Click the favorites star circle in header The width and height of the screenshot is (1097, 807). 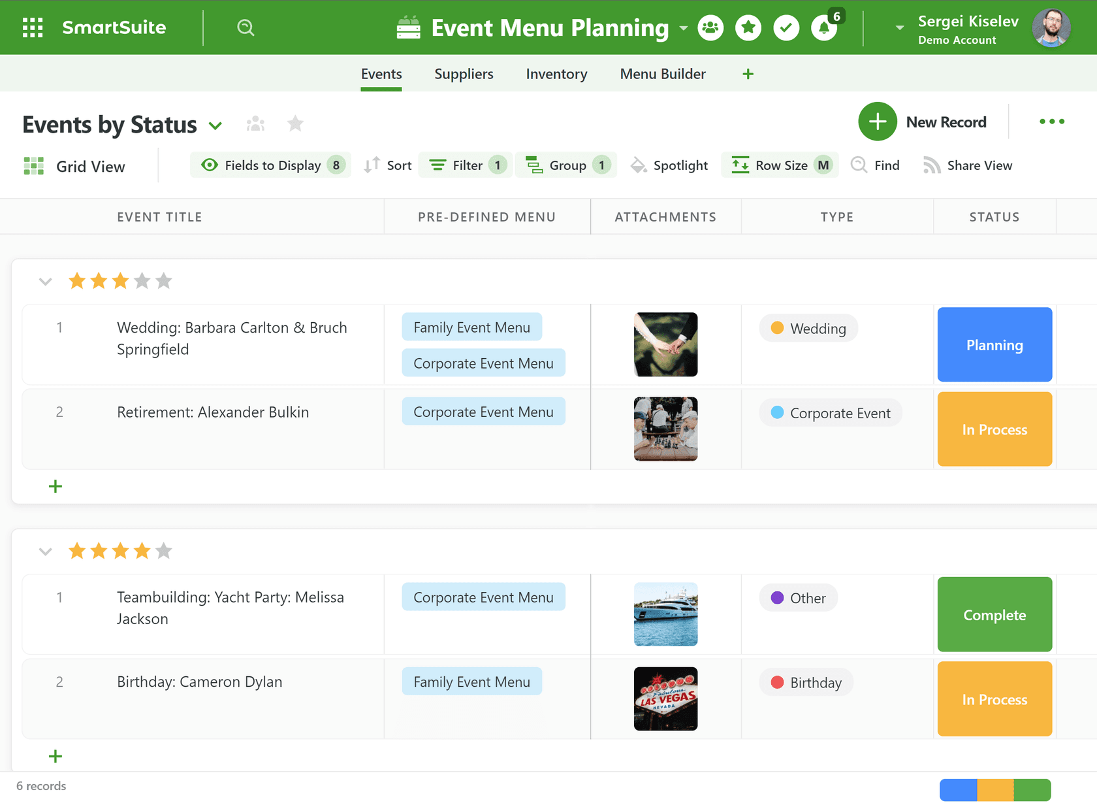pos(748,27)
